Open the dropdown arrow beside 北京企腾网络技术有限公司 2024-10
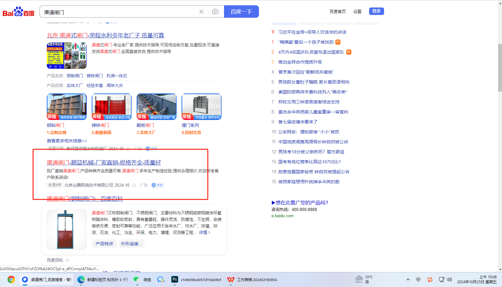This screenshot has height=287, width=502. pyautogui.click(x=134, y=185)
